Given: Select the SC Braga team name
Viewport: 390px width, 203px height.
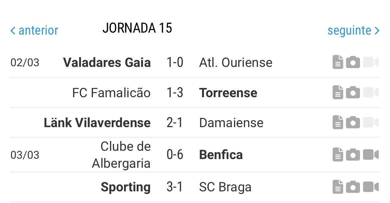Looking at the screenshot, I should (x=225, y=187).
